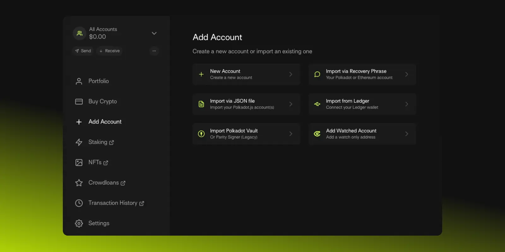Viewport: 505px width, 252px height.
Task: Choose Add Watched Account option
Action: [362, 134]
